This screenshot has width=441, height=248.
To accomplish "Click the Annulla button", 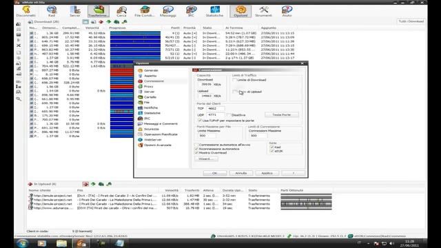I will point(240,173).
